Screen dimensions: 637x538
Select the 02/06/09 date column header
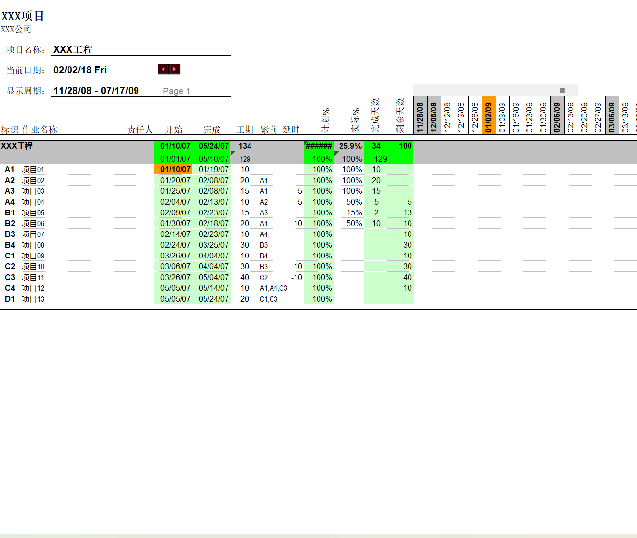tap(557, 115)
